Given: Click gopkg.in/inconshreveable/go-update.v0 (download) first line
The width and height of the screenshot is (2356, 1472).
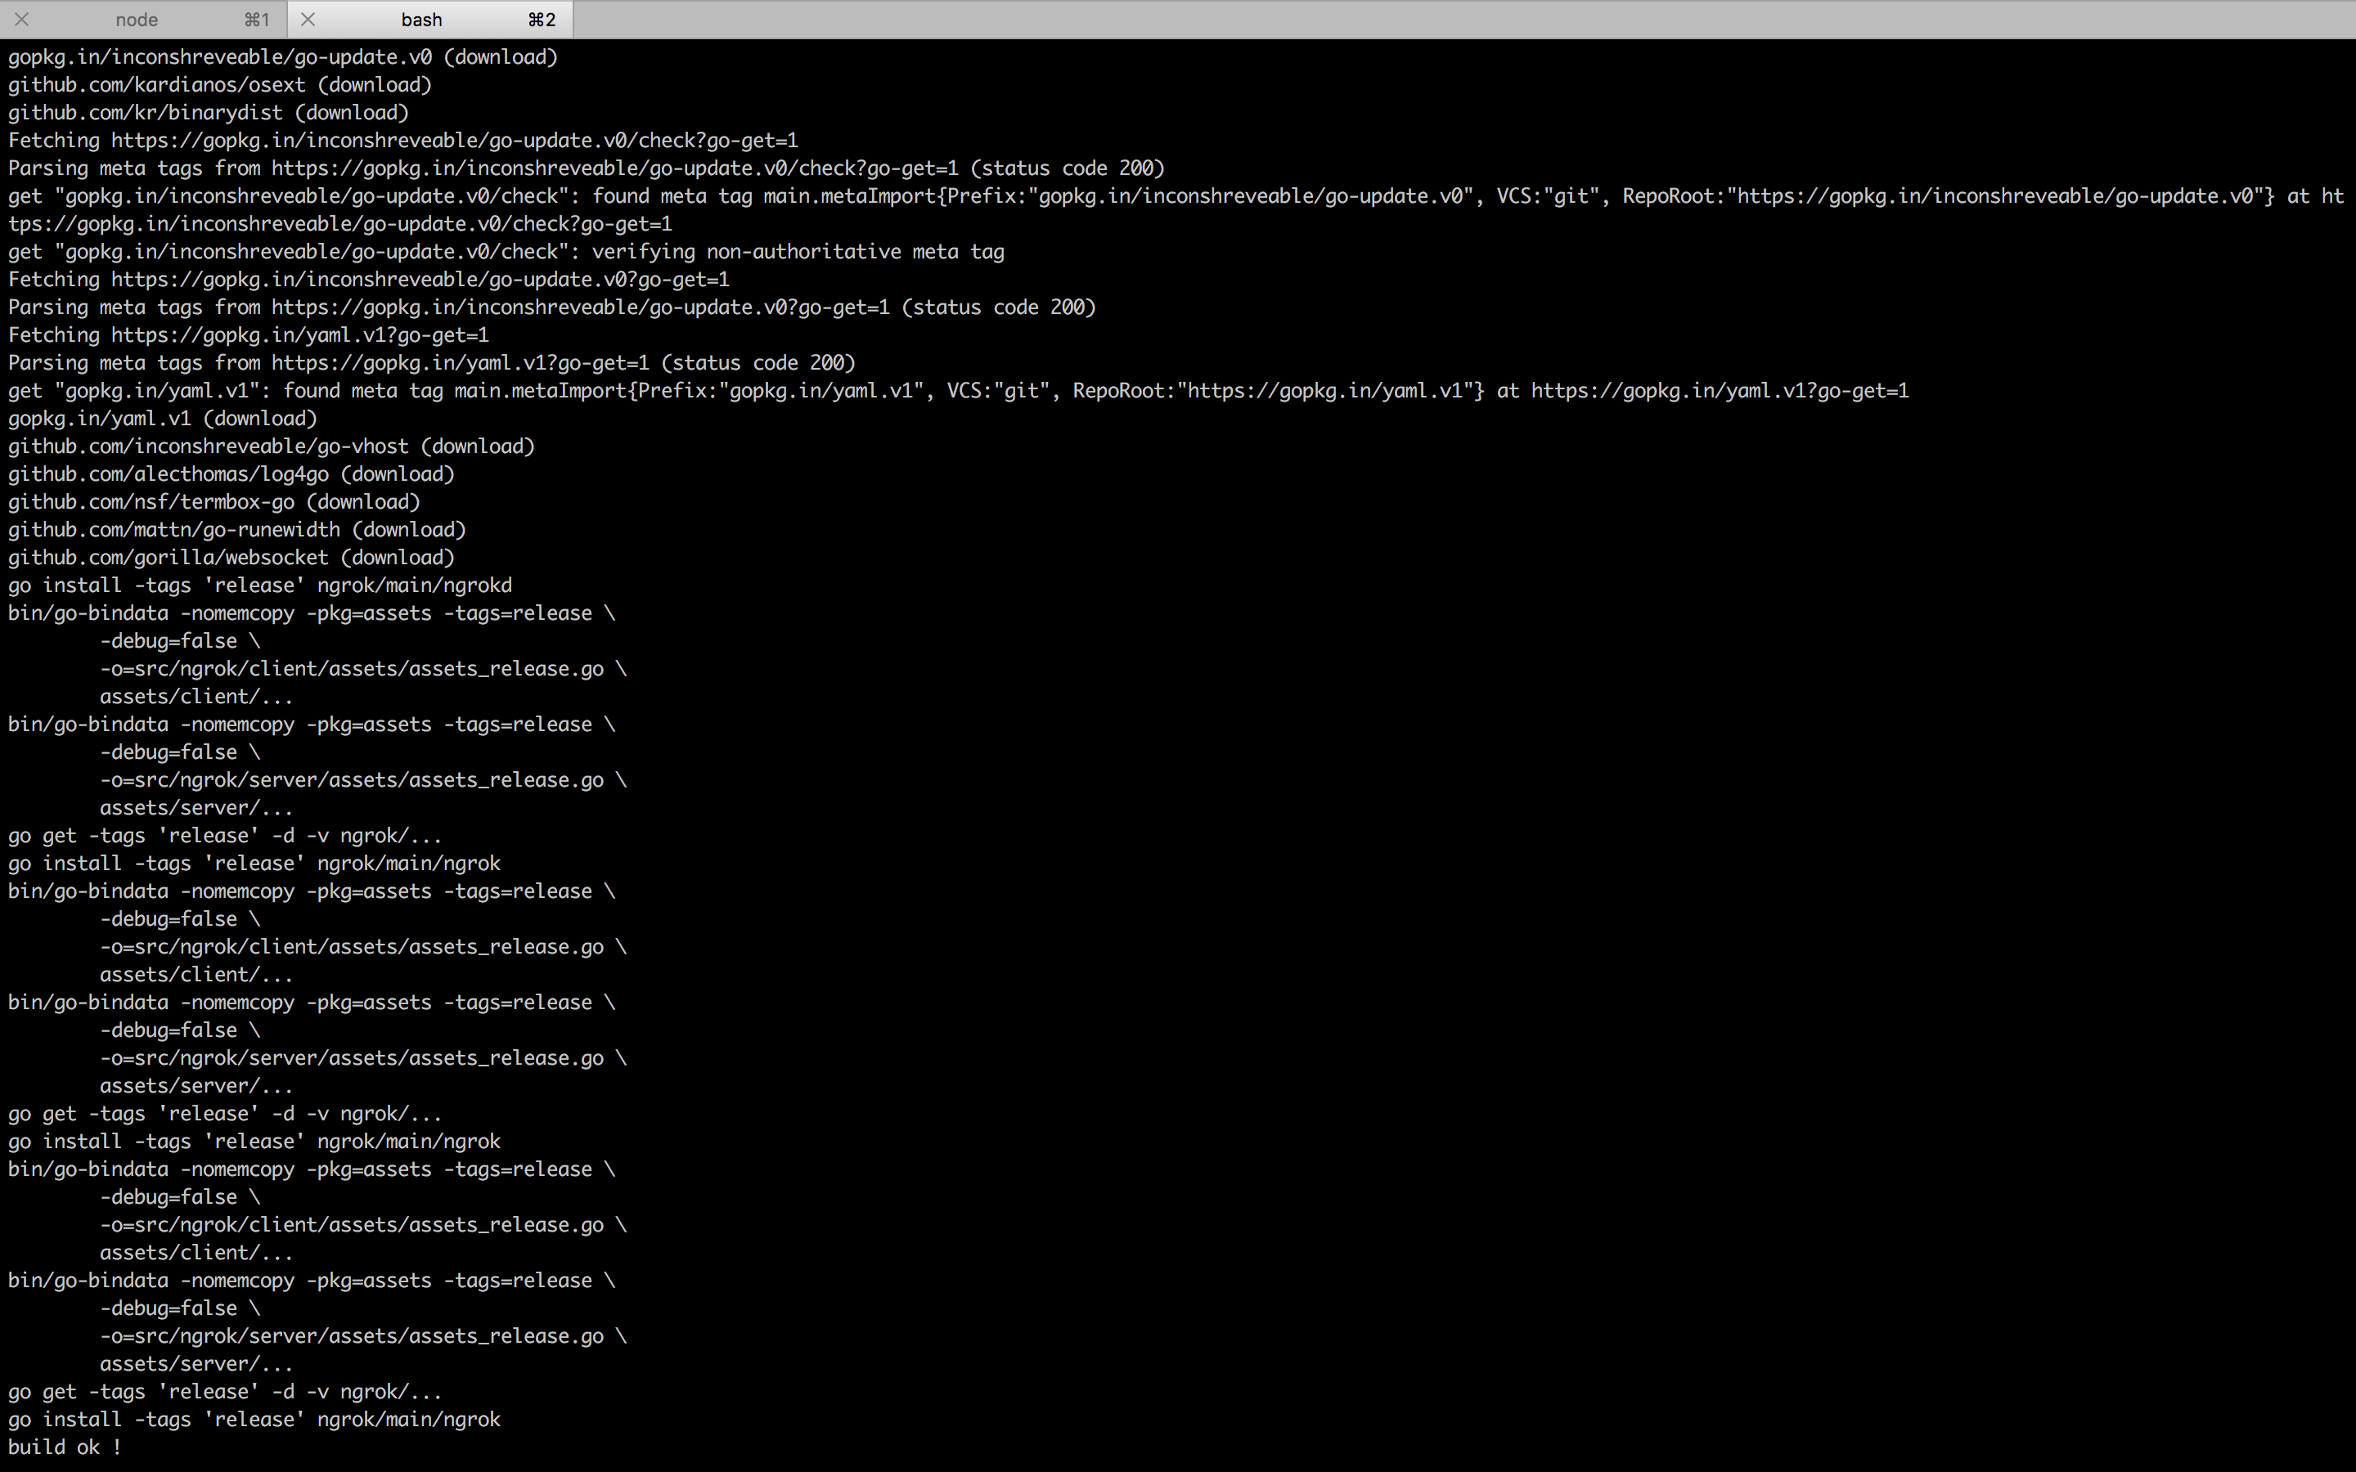Looking at the screenshot, I should point(282,56).
